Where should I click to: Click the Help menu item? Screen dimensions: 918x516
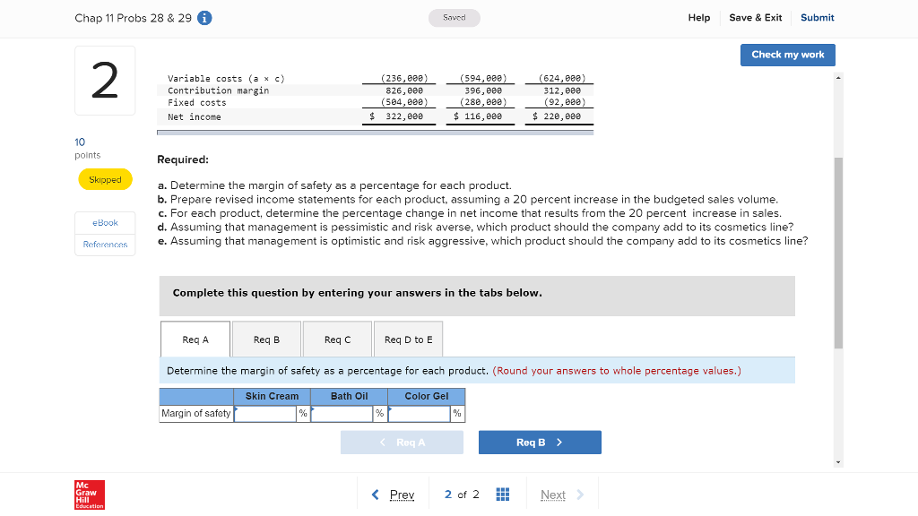tap(699, 17)
